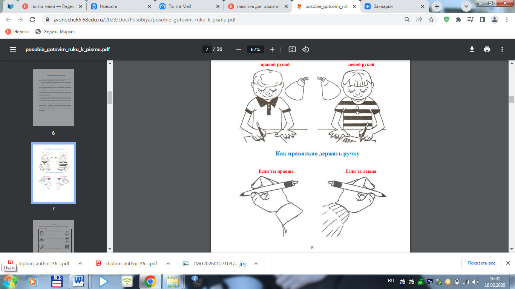Click the 67% zoom level field
The height and width of the screenshot is (289, 515).
(255, 49)
